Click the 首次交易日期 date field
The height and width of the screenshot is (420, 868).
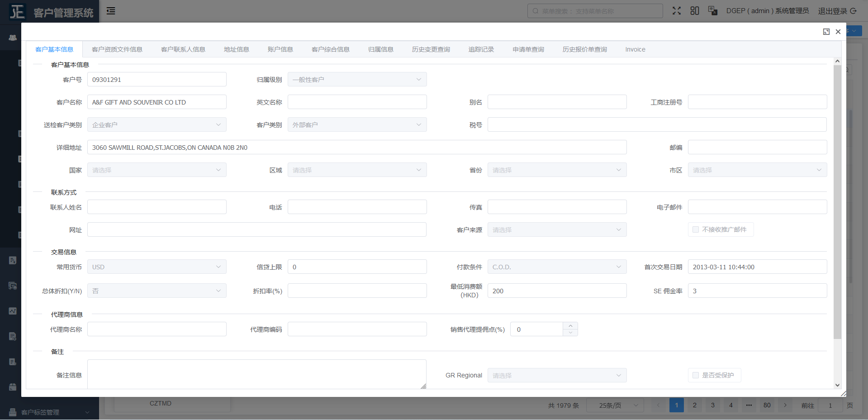point(758,267)
